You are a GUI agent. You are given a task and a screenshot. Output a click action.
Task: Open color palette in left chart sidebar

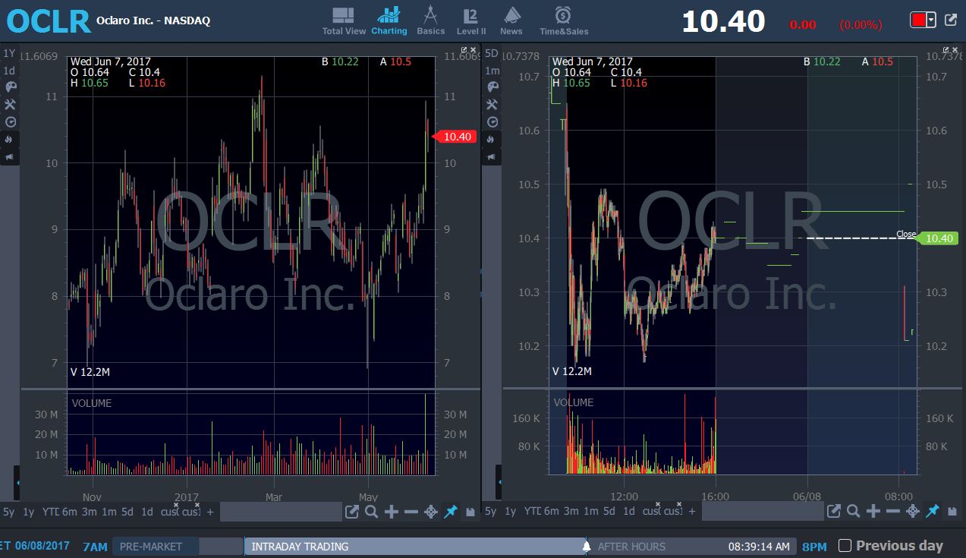tap(10, 87)
